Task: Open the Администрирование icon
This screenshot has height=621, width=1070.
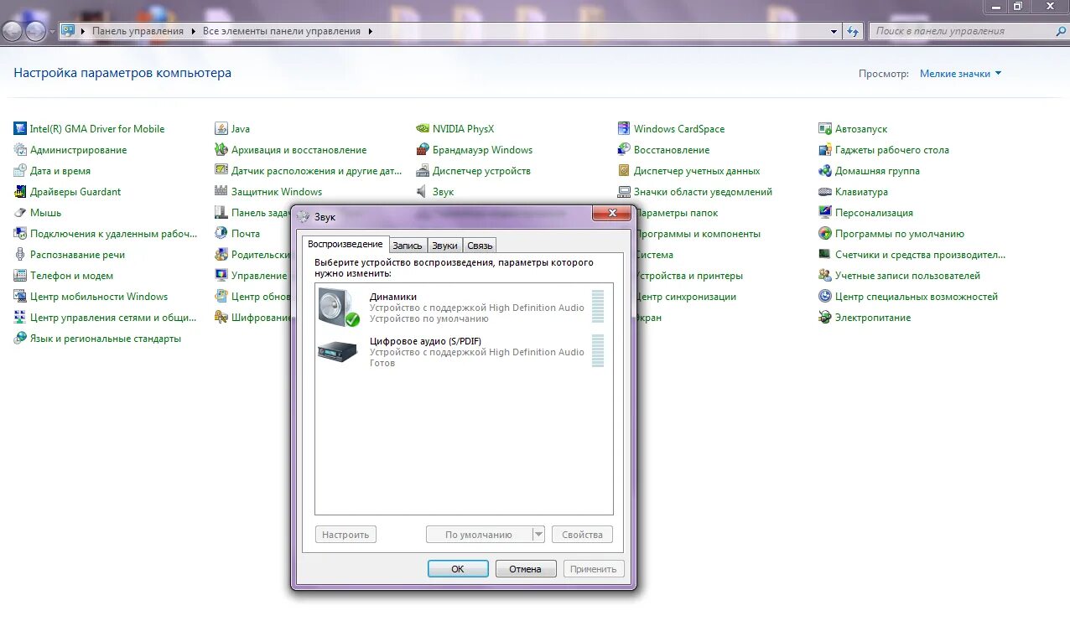Action: click(20, 149)
